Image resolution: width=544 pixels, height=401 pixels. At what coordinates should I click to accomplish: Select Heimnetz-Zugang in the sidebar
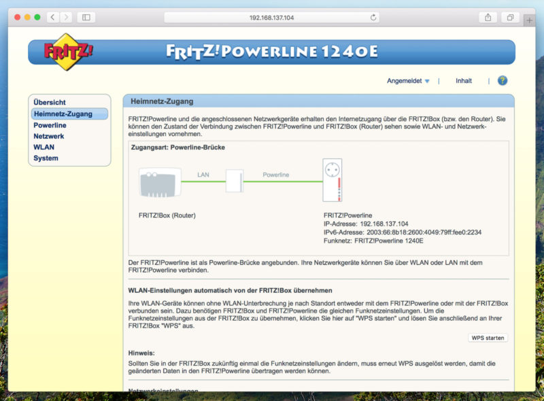(x=69, y=114)
